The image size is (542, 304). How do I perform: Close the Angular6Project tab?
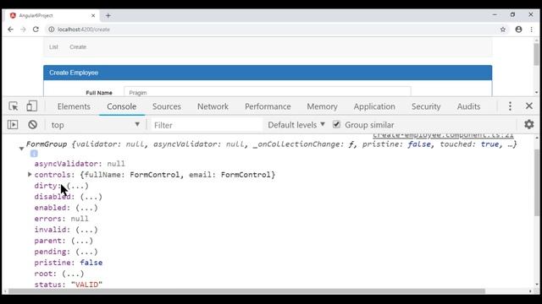[93, 15]
